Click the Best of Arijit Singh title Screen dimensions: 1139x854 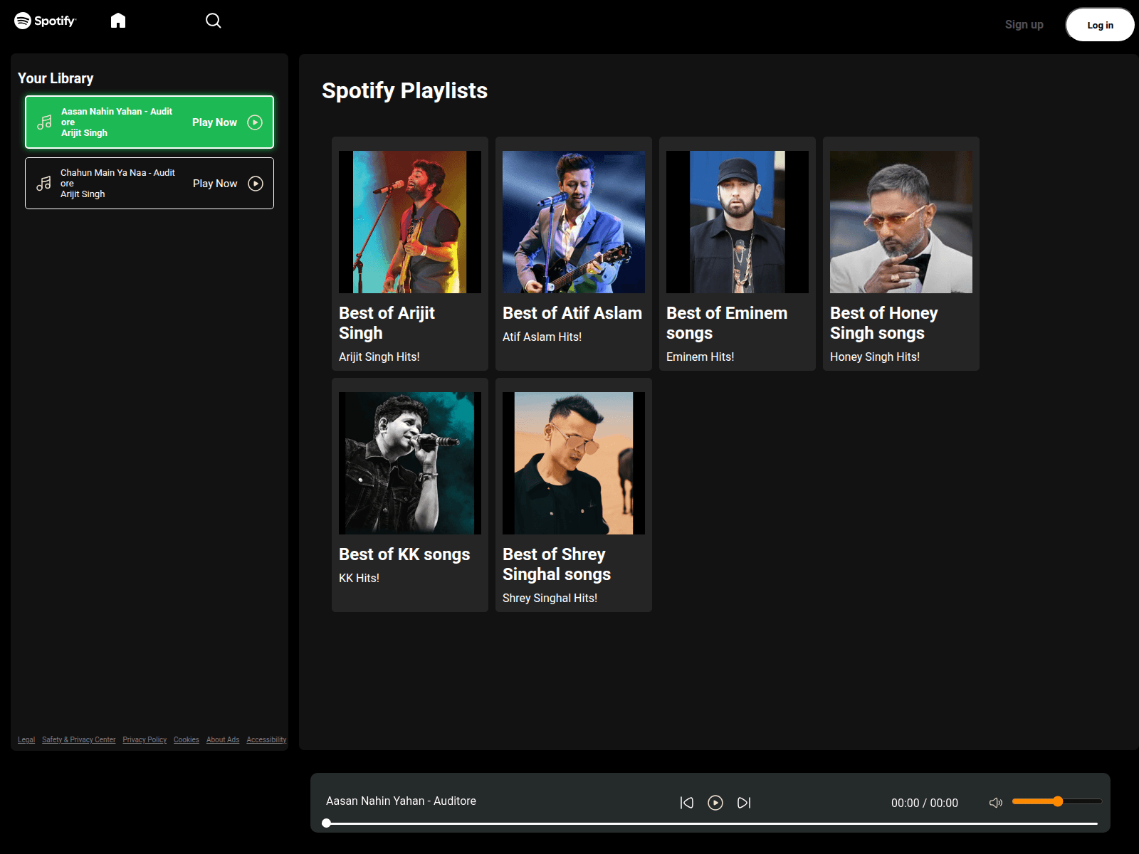click(x=387, y=323)
